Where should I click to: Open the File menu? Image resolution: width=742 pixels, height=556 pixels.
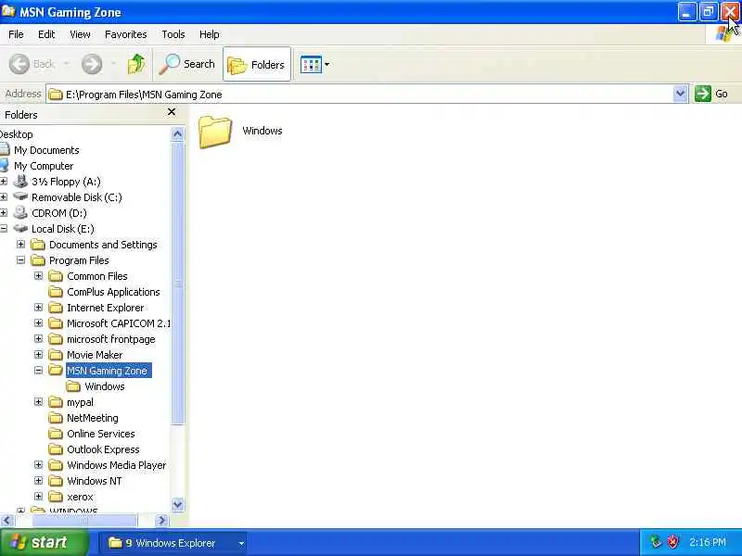(x=16, y=34)
